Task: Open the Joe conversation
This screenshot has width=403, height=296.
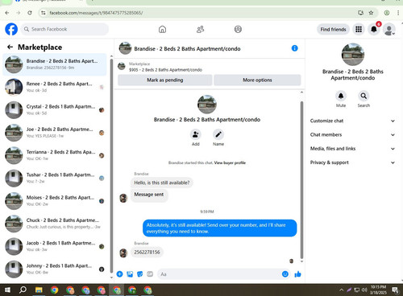Action: [55, 133]
